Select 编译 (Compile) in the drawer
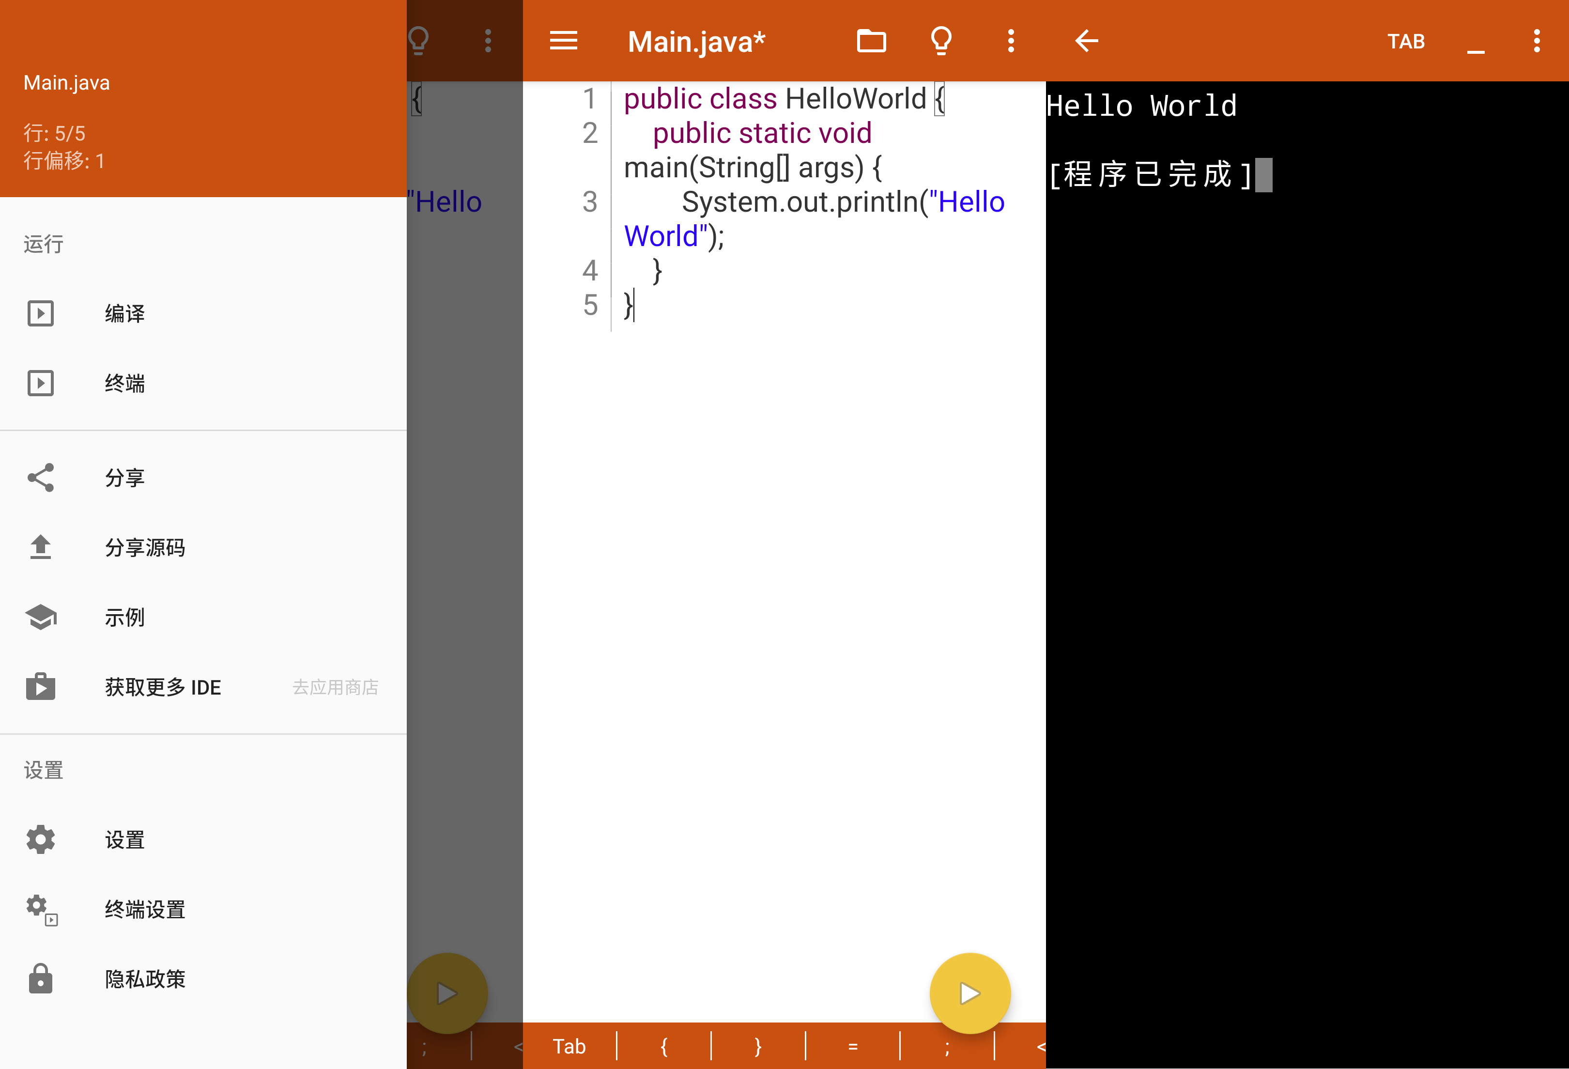The width and height of the screenshot is (1569, 1069). 125,313
